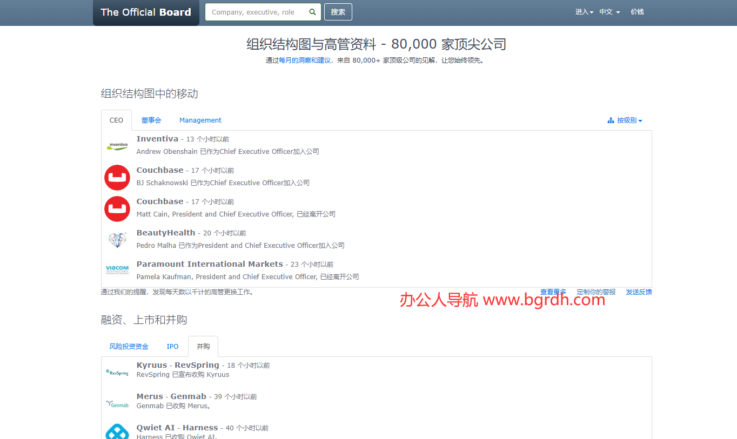This screenshot has width=737, height=439.
Task: Open the 风险投资资金 tab
Action: (x=129, y=346)
